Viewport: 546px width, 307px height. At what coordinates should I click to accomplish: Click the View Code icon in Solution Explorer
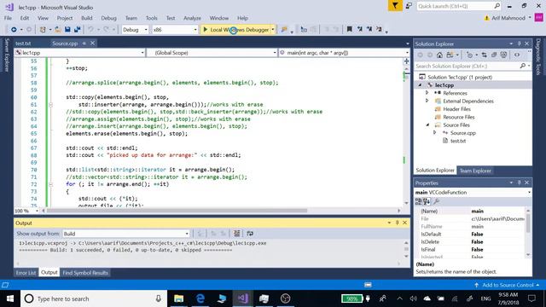[517, 55]
